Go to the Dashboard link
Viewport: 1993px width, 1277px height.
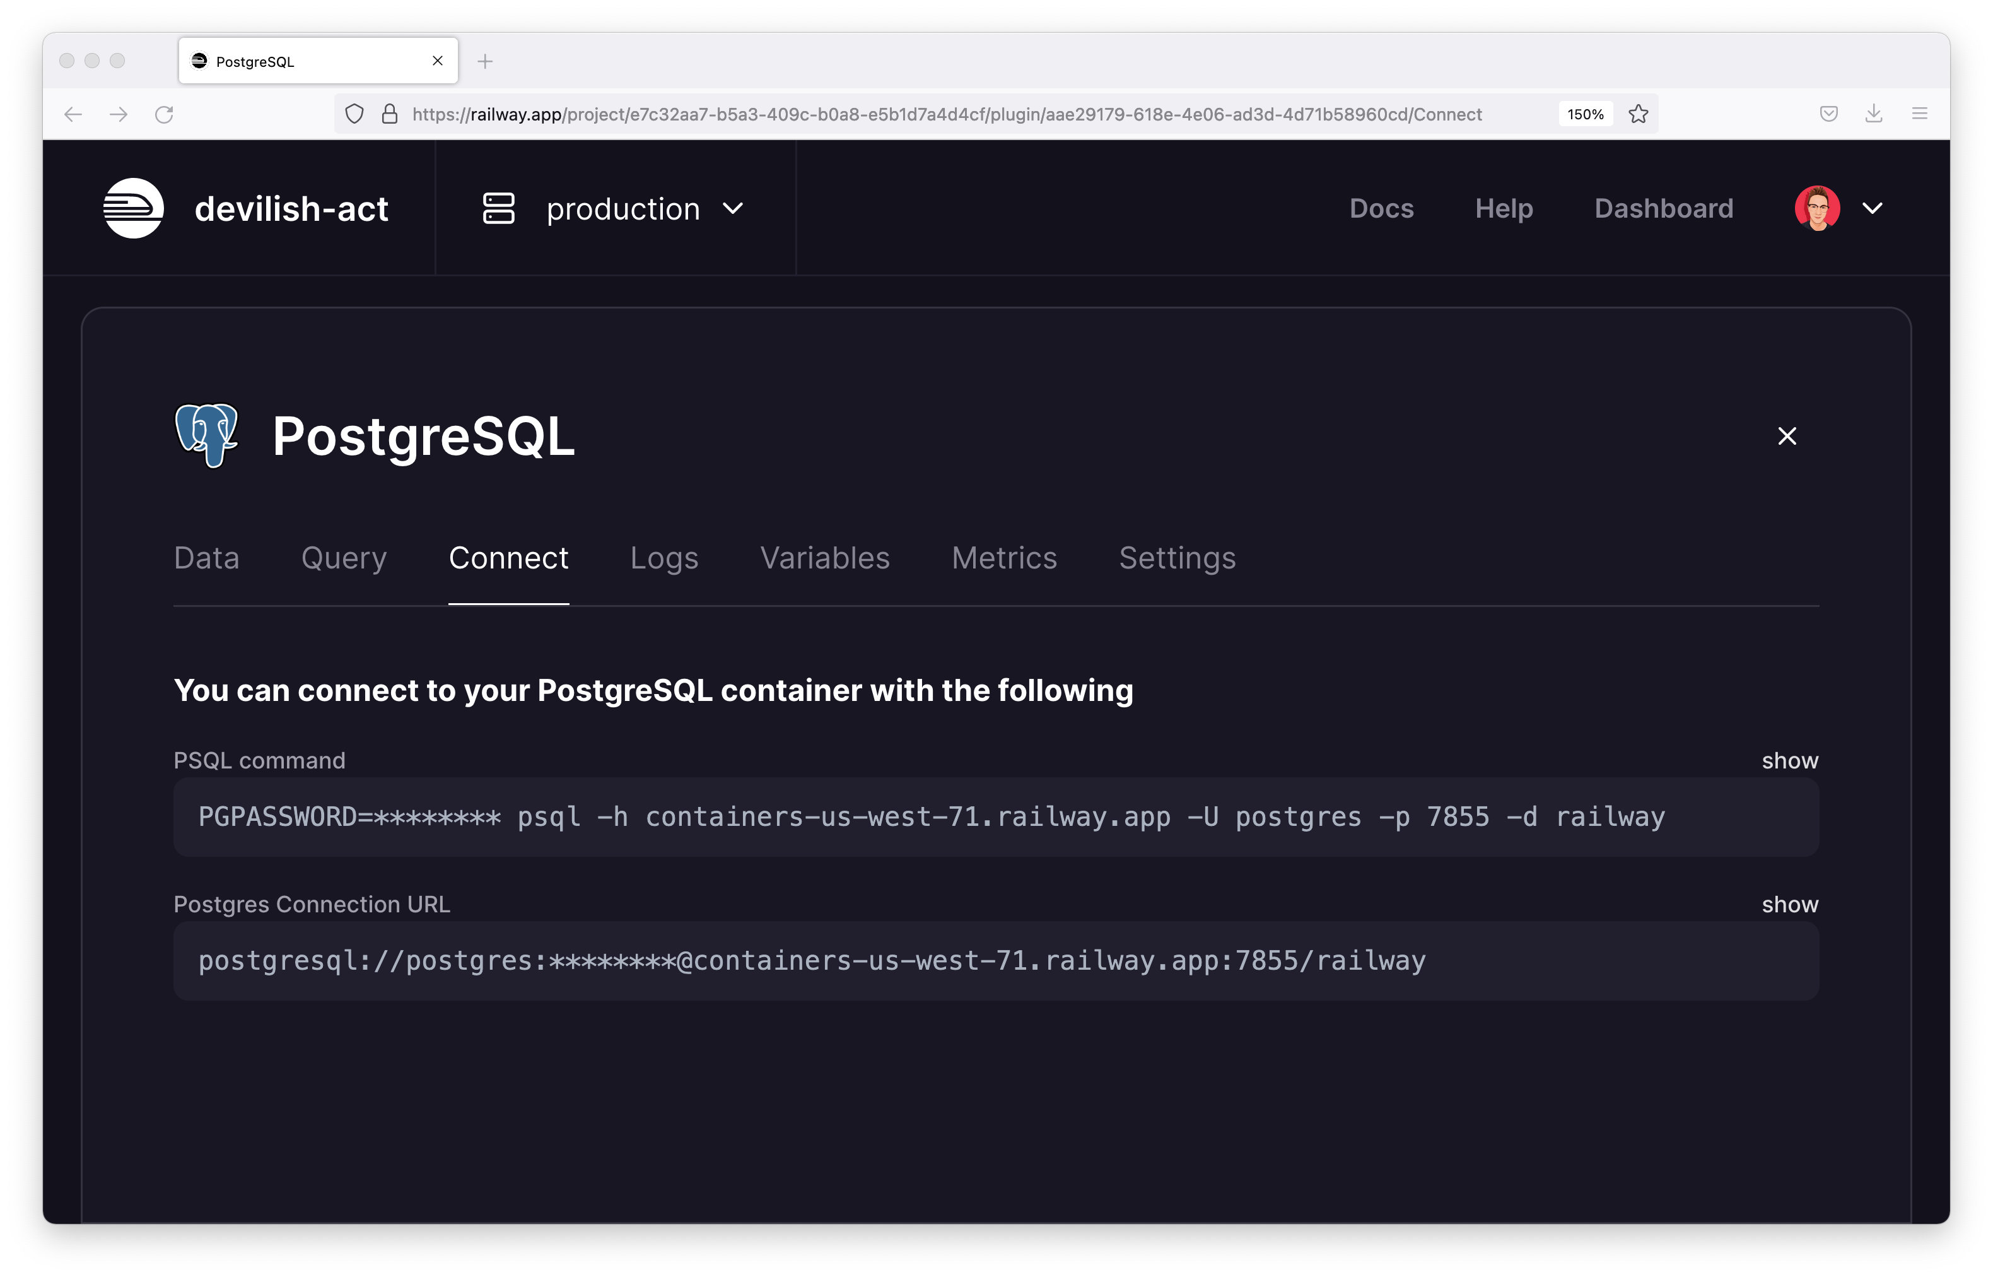tap(1663, 208)
